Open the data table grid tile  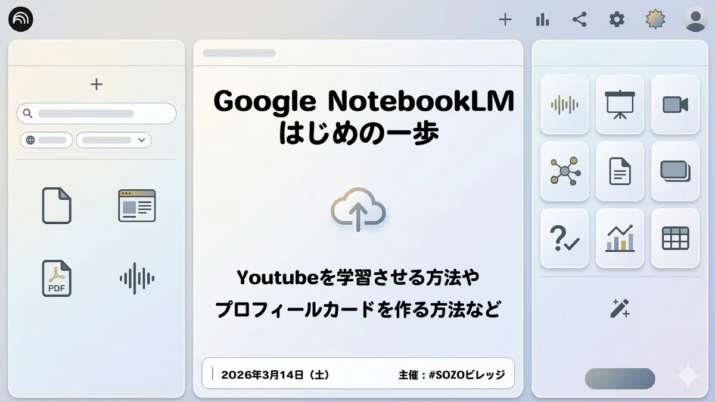(x=675, y=238)
